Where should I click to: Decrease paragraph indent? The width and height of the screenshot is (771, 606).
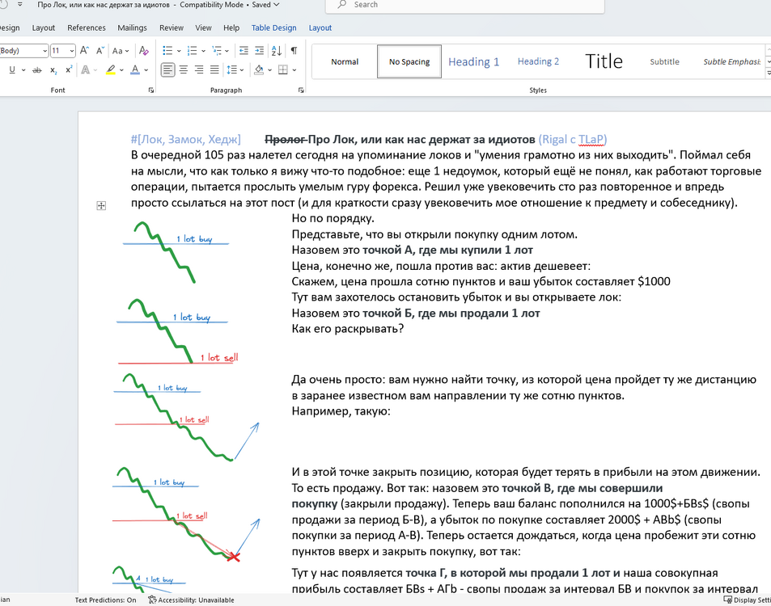pos(244,51)
